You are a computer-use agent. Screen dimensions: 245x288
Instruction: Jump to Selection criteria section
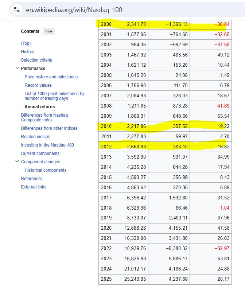(36, 60)
